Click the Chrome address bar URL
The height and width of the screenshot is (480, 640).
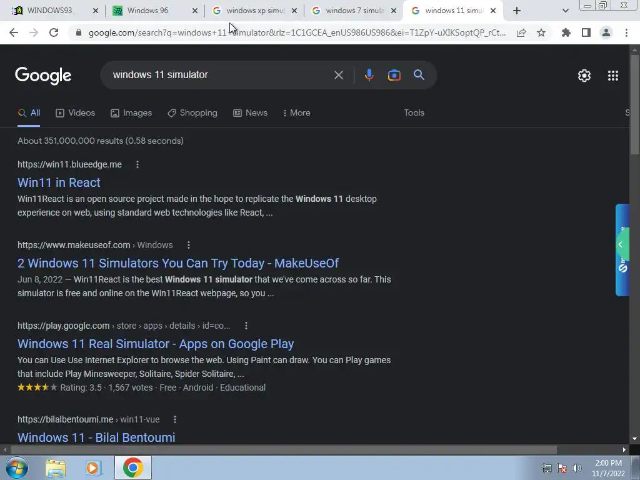tap(297, 32)
